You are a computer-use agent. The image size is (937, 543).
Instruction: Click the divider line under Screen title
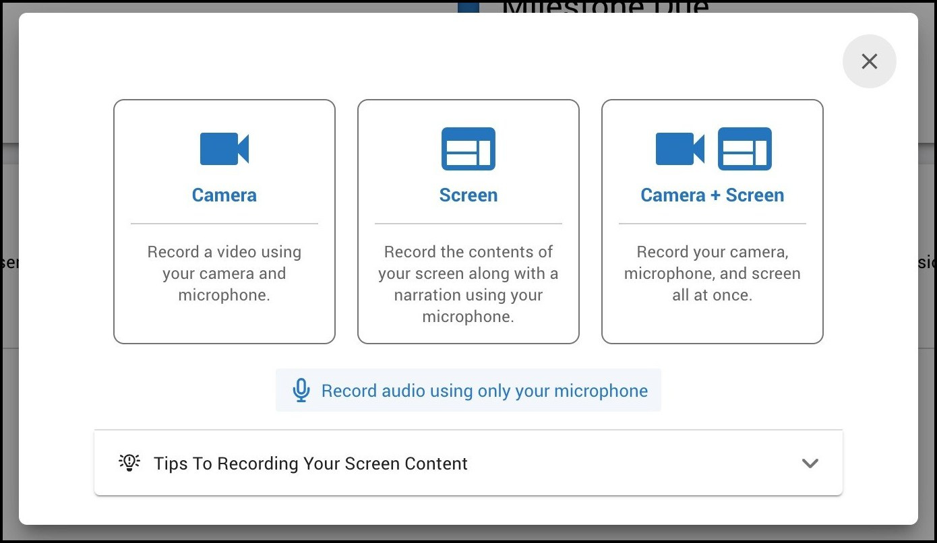(469, 224)
